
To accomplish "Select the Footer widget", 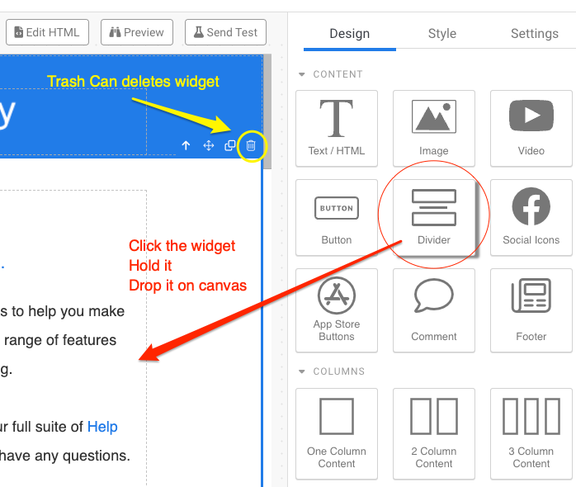I will (531, 310).
